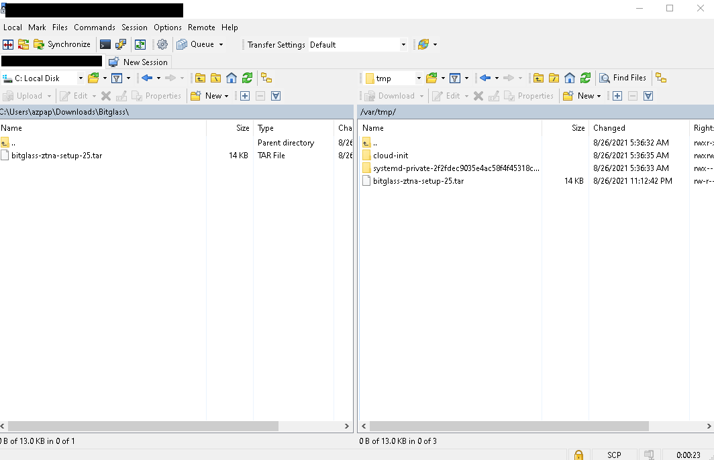Image resolution: width=714 pixels, height=460 pixels.
Task: Expand remote panel filter dropdown arrow
Action: click(466, 78)
